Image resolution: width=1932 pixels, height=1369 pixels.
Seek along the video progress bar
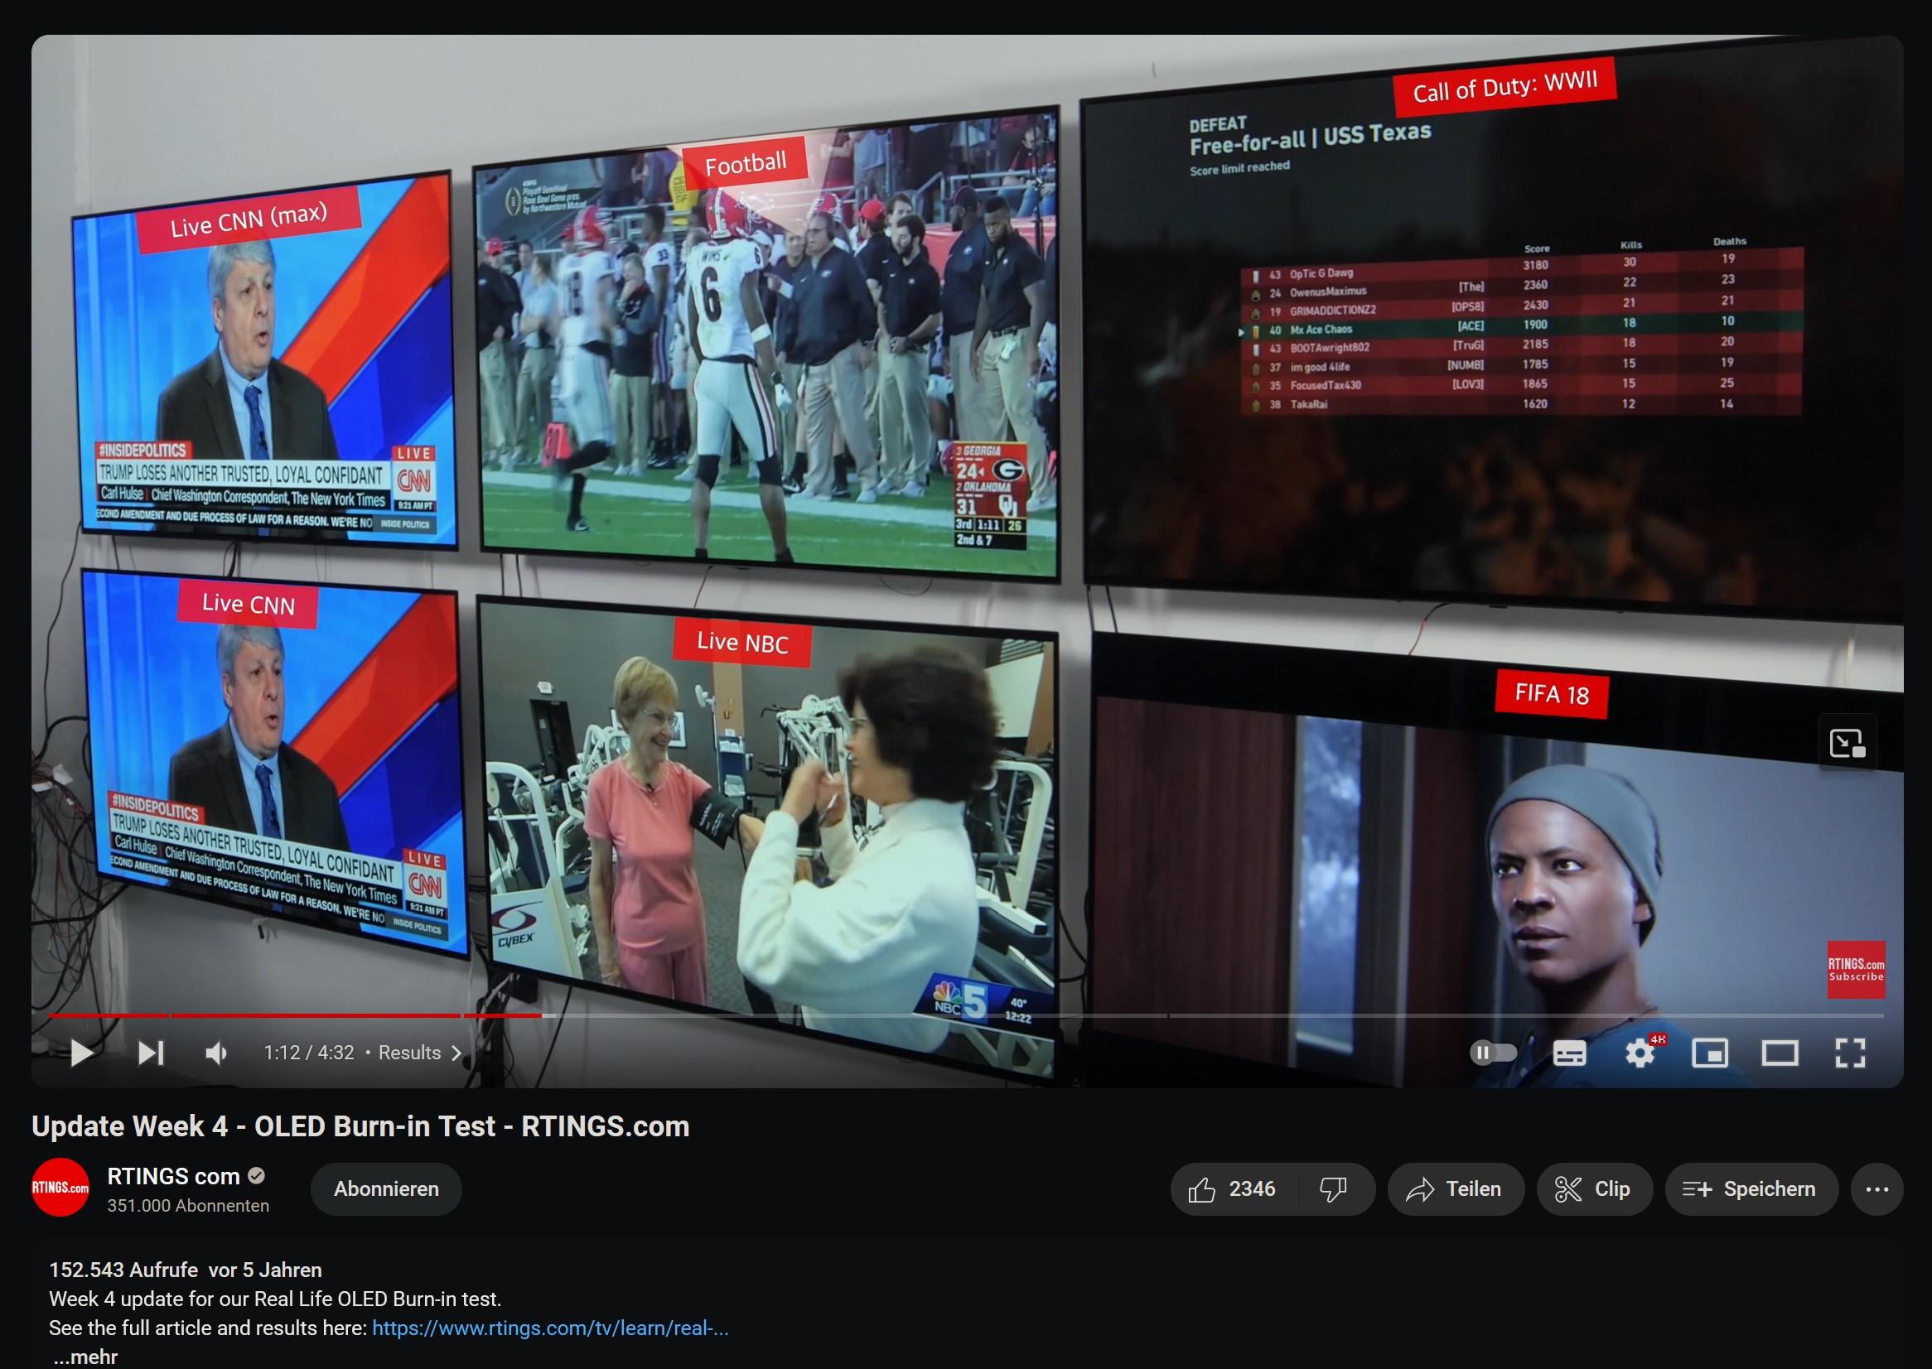[x=965, y=1015]
